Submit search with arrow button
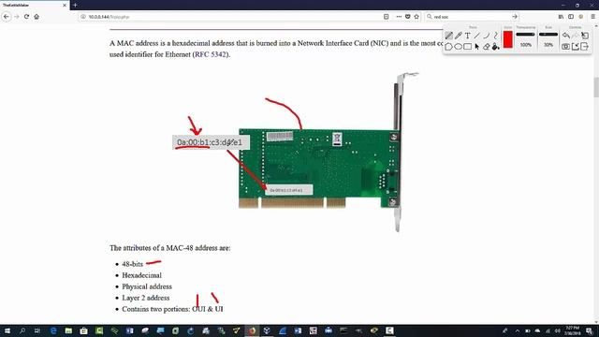The width and height of the screenshot is (599, 337). 515,17
